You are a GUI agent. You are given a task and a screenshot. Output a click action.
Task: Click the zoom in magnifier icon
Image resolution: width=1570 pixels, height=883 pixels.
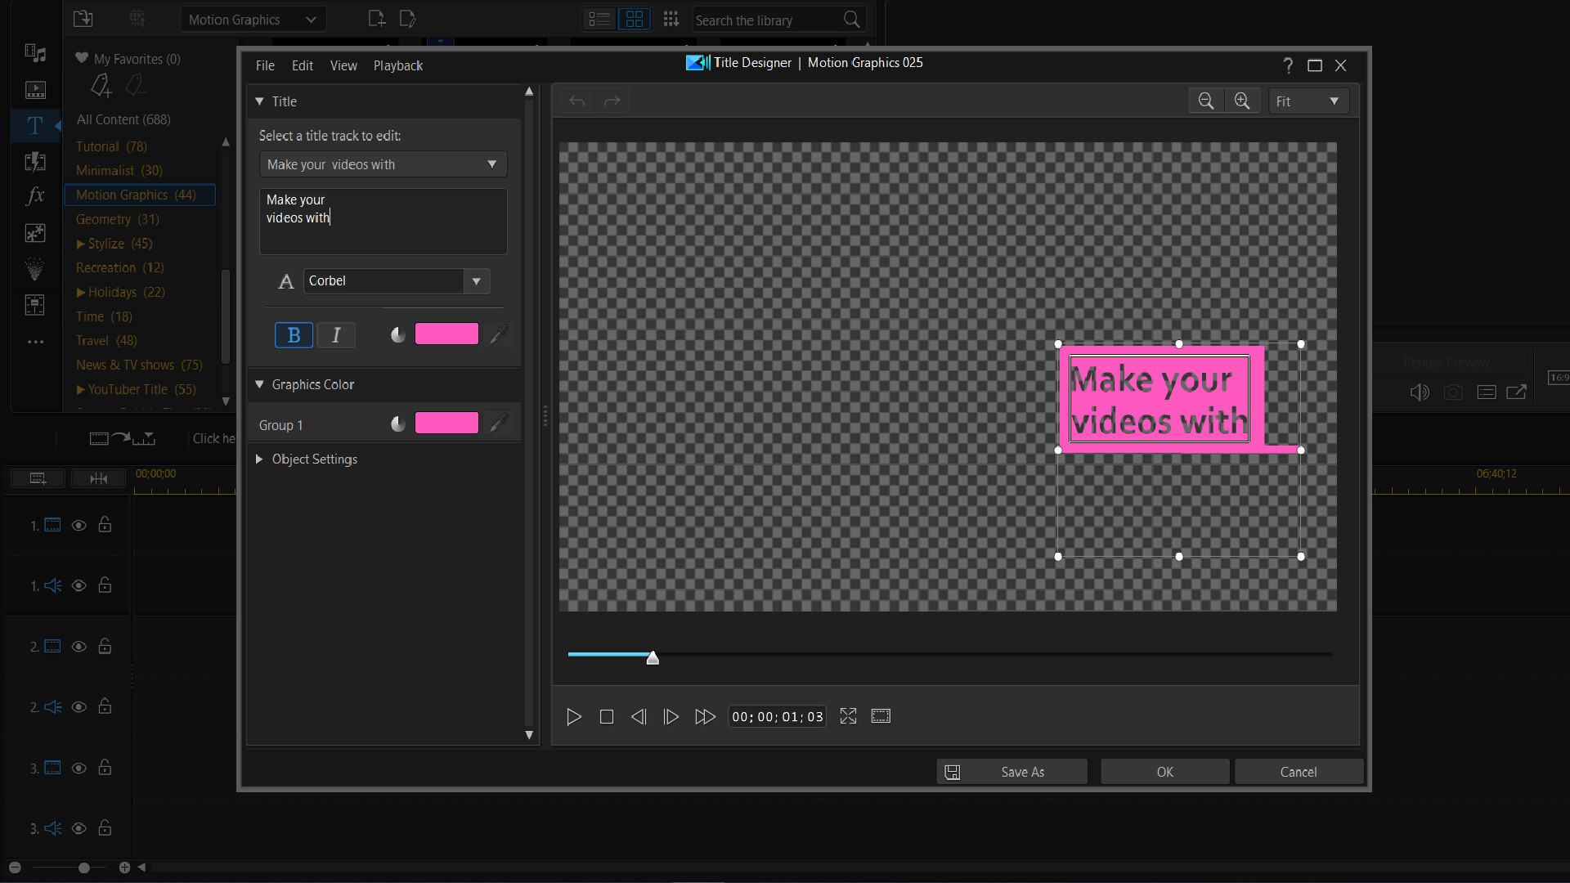click(x=1241, y=101)
